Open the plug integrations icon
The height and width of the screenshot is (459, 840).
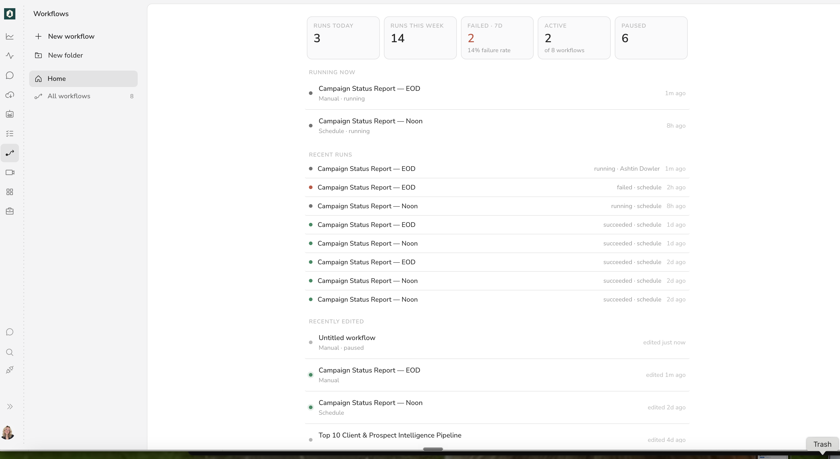pyautogui.click(x=10, y=370)
